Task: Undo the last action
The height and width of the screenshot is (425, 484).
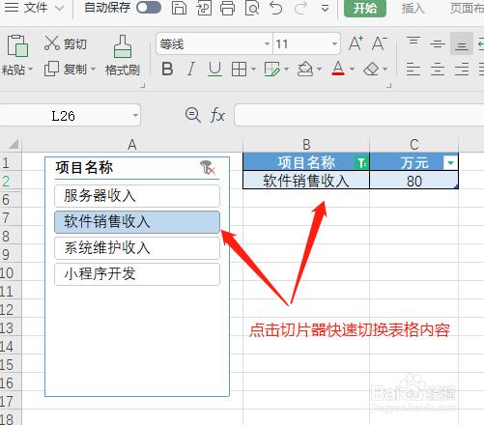Action: [x=276, y=8]
